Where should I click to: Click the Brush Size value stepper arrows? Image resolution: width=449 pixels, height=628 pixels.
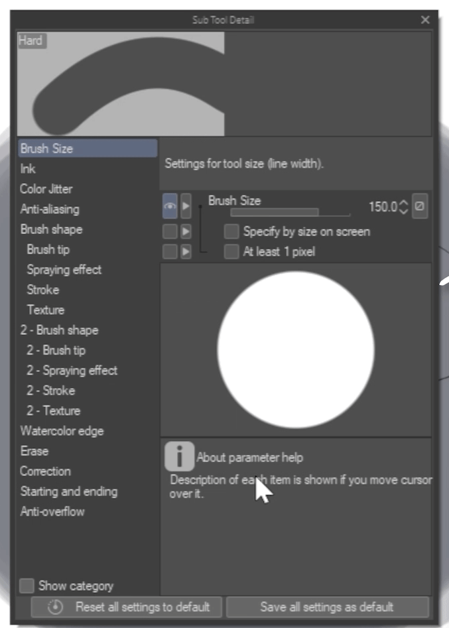click(x=404, y=207)
